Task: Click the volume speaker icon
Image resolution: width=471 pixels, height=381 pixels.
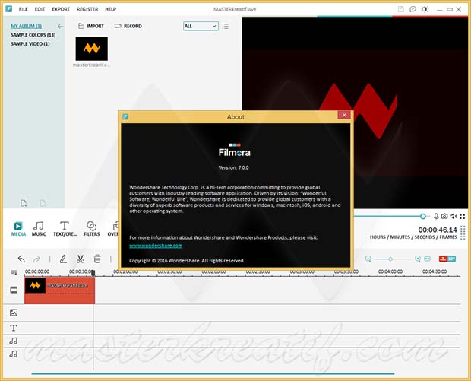Action: (x=454, y=216)
